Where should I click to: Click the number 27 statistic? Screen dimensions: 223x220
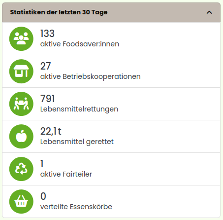pyautogui.click(x=45, y=66)
